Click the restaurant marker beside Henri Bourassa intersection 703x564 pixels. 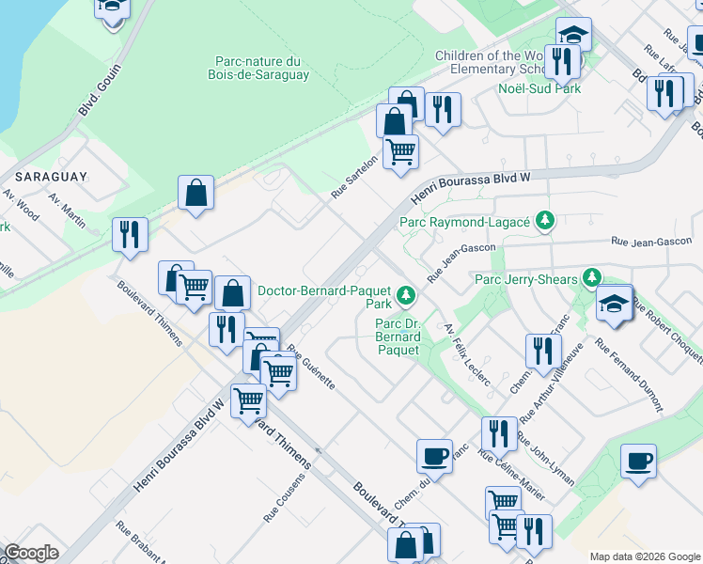pos(227,331)
